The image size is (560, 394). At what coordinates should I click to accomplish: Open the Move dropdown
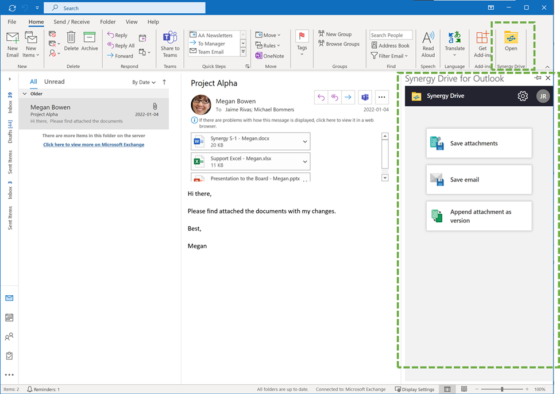click(x=268, y=35)
